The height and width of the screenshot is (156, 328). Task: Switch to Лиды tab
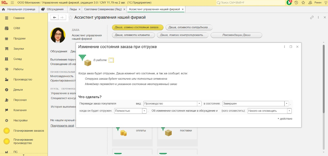click(x=73, y=9)
